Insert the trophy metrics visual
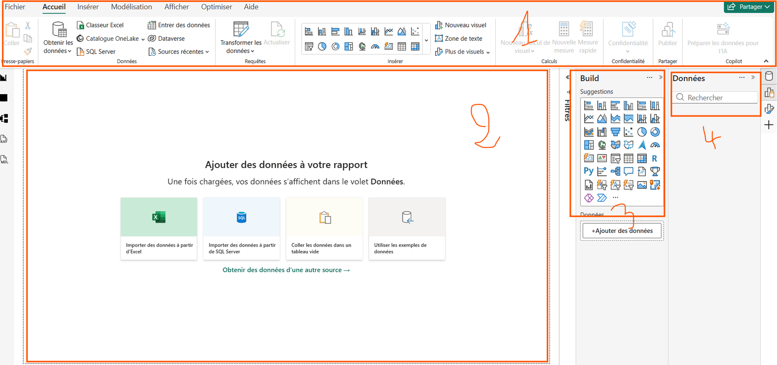This screenshot has height=365, width=777. click(655, 171)
